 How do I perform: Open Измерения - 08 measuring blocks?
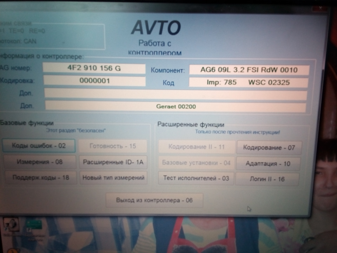click(x=40, y=162)
